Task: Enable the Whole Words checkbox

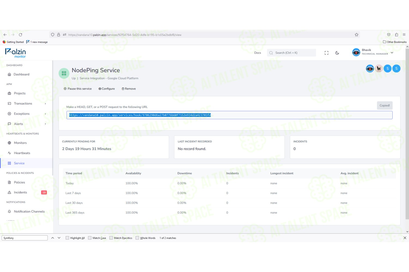Action: click(x=137, y=238)
